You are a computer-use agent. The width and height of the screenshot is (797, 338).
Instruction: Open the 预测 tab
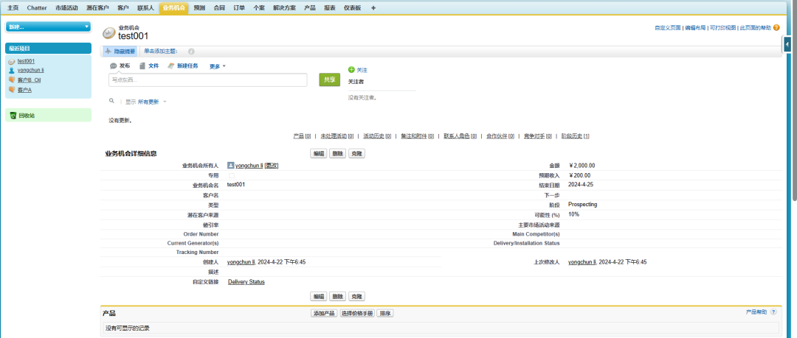[x=200, y=8]
